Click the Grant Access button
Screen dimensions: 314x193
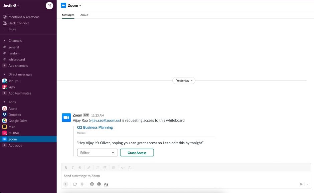[137, 153]
